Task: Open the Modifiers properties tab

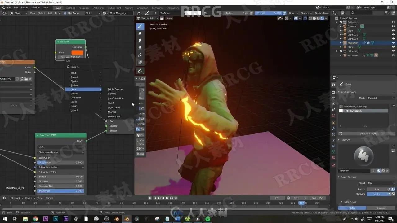Action: coord(333,129)
